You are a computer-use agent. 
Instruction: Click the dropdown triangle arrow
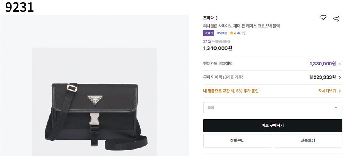(336, 107)
